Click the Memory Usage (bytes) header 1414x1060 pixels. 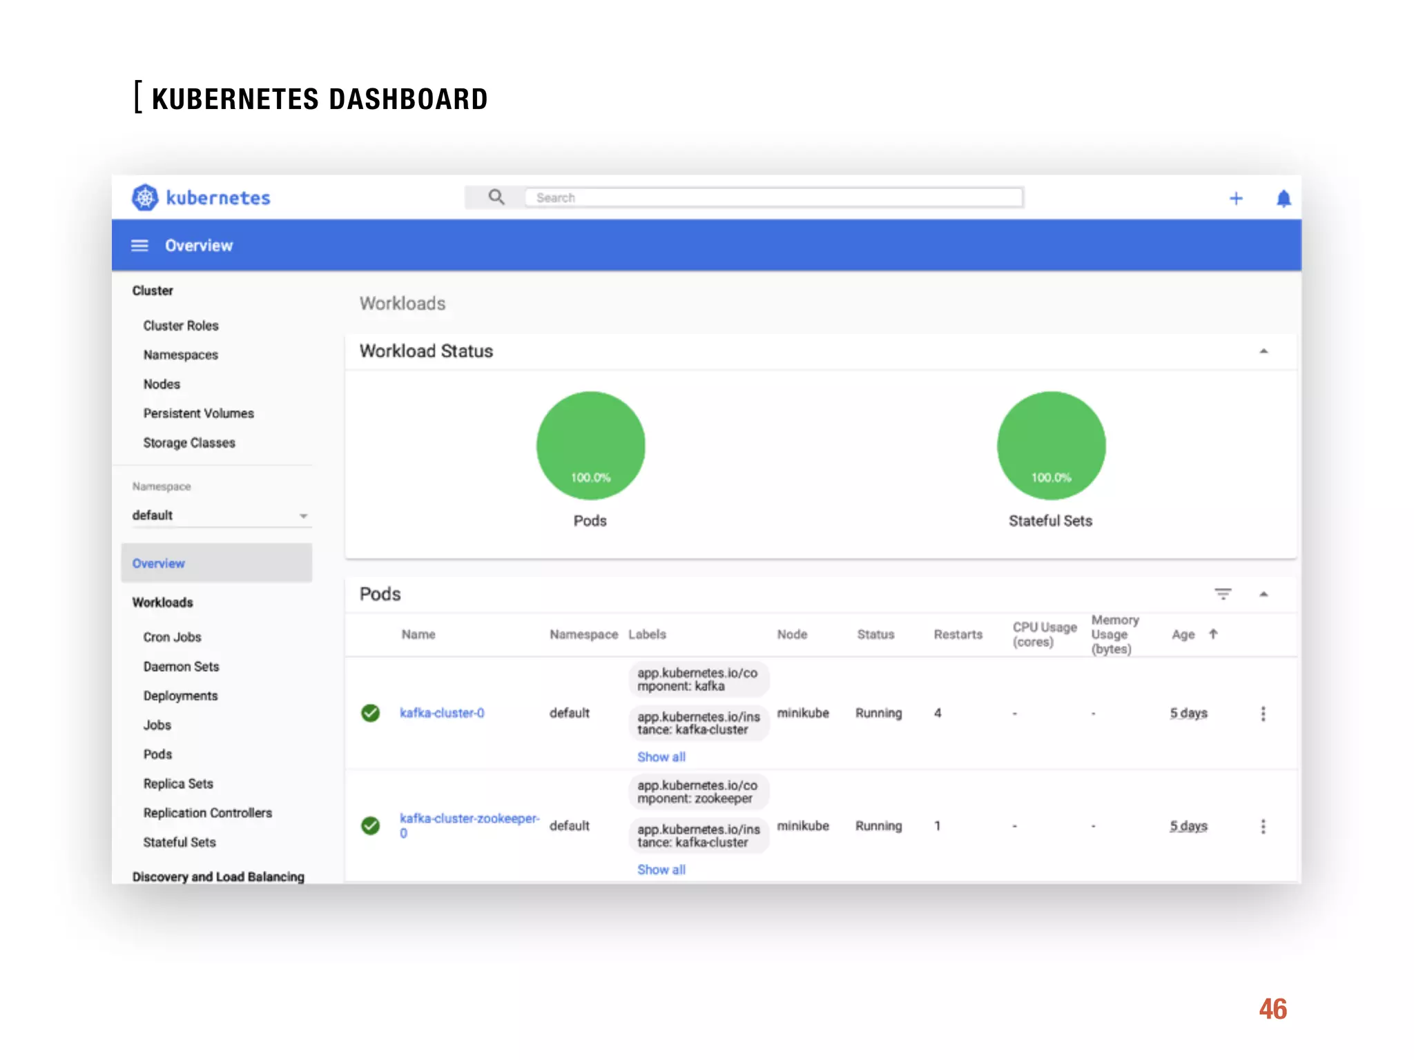pos(1114,634)
